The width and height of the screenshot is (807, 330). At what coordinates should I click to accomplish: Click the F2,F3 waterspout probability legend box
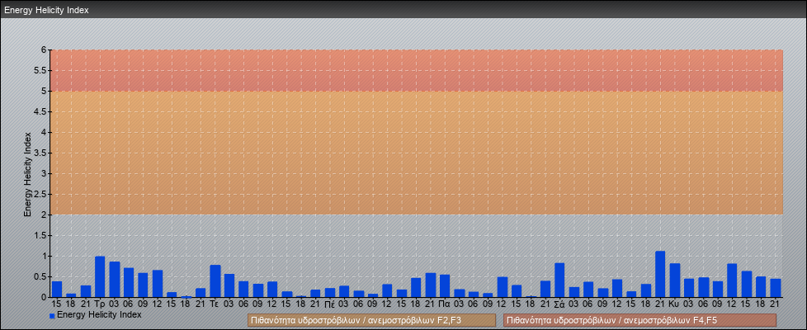coord(370,320)
